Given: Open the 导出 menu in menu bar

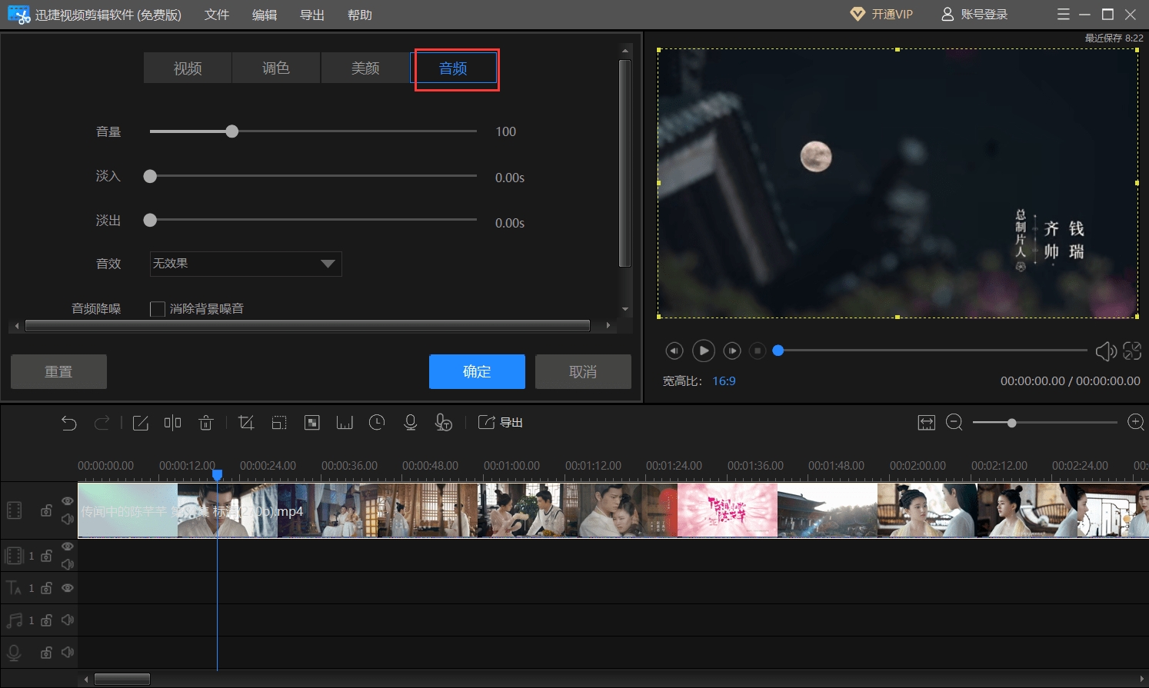Looking at the screenshot, I should pyautogui.click(x=312, y=15).
